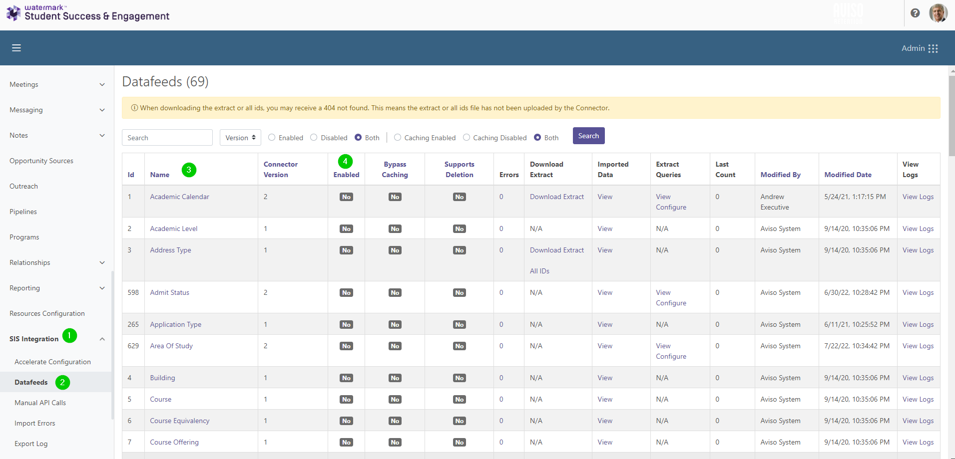Open the Building datafeed
The height and width of the screenshot is (459, 955).
(x=162, y=378)
